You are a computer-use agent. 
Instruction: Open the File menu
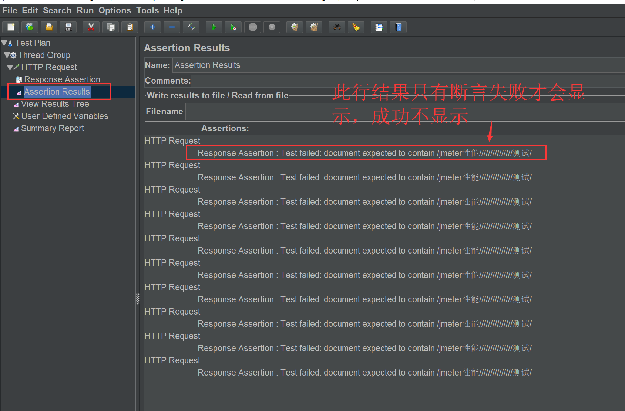point(10,10)
